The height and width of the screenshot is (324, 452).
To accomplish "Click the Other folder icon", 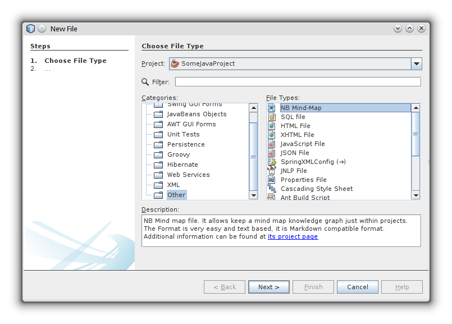I will 158,195.
